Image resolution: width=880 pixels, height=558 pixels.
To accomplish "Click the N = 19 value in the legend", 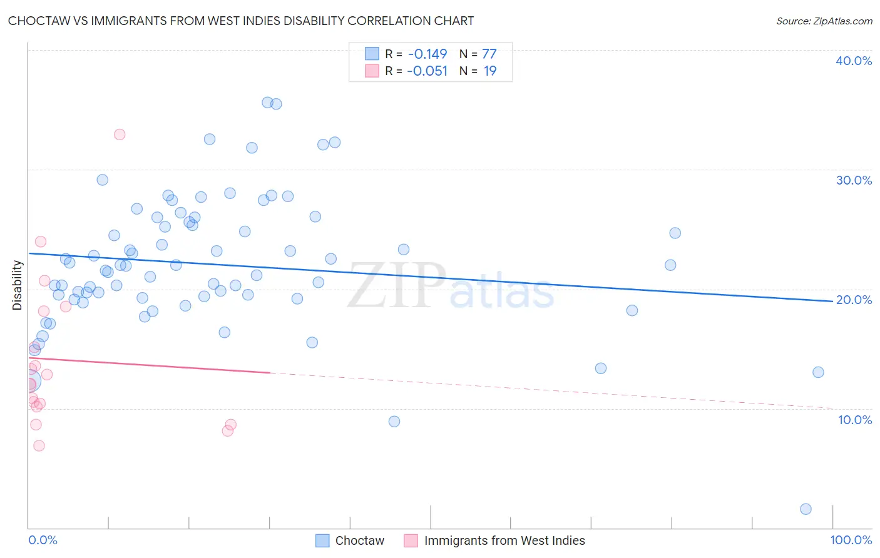I will [478, 71].
